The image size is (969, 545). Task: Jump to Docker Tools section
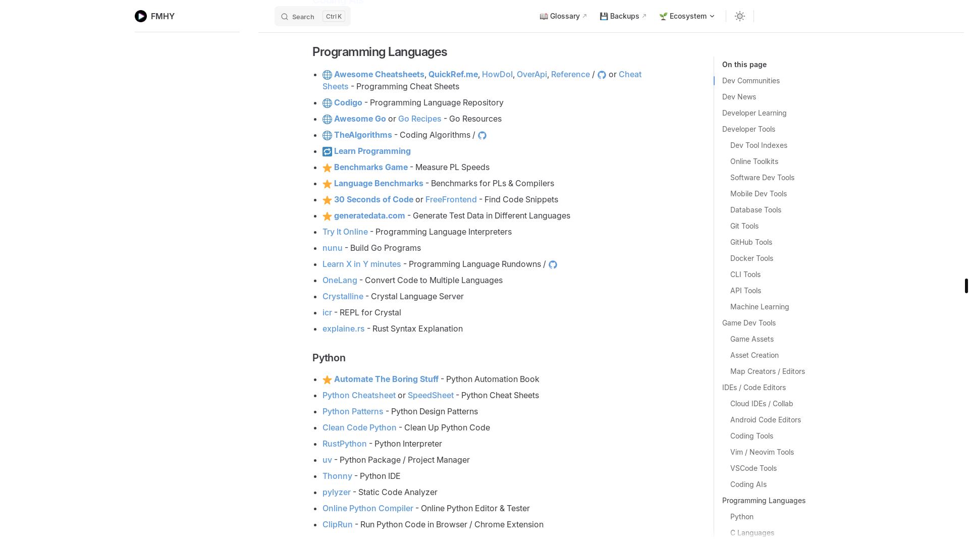[x=751, y=258]
